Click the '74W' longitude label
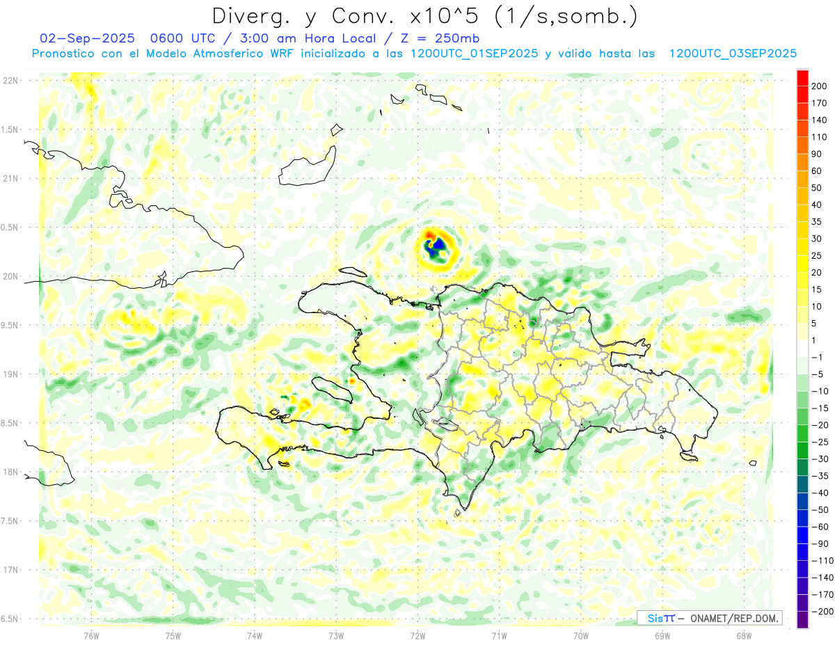Screen dimensions: 835x645 255,635
